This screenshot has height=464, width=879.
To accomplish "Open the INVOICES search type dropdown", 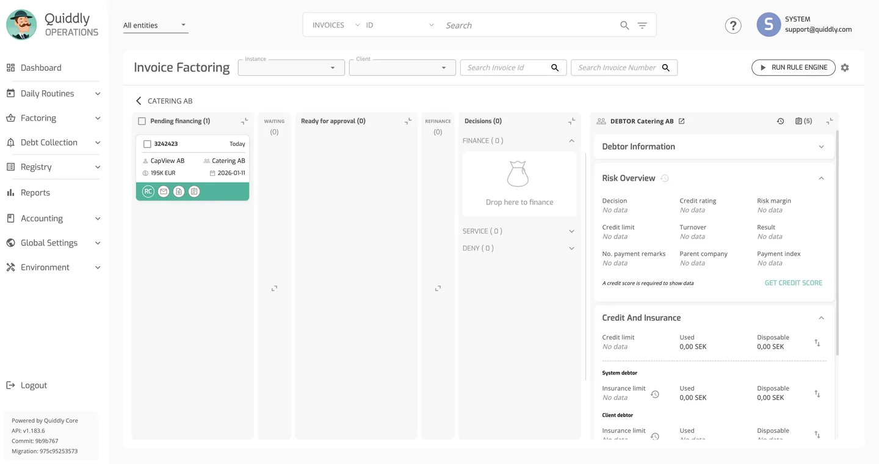I will tap(336, 25).
